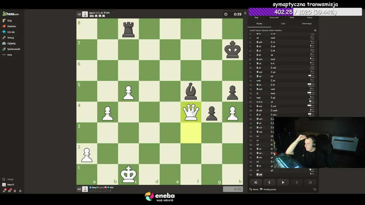Select the black rook on c8
The width and height of the screenshot is (365, 205).
click(x=128, y=29)
